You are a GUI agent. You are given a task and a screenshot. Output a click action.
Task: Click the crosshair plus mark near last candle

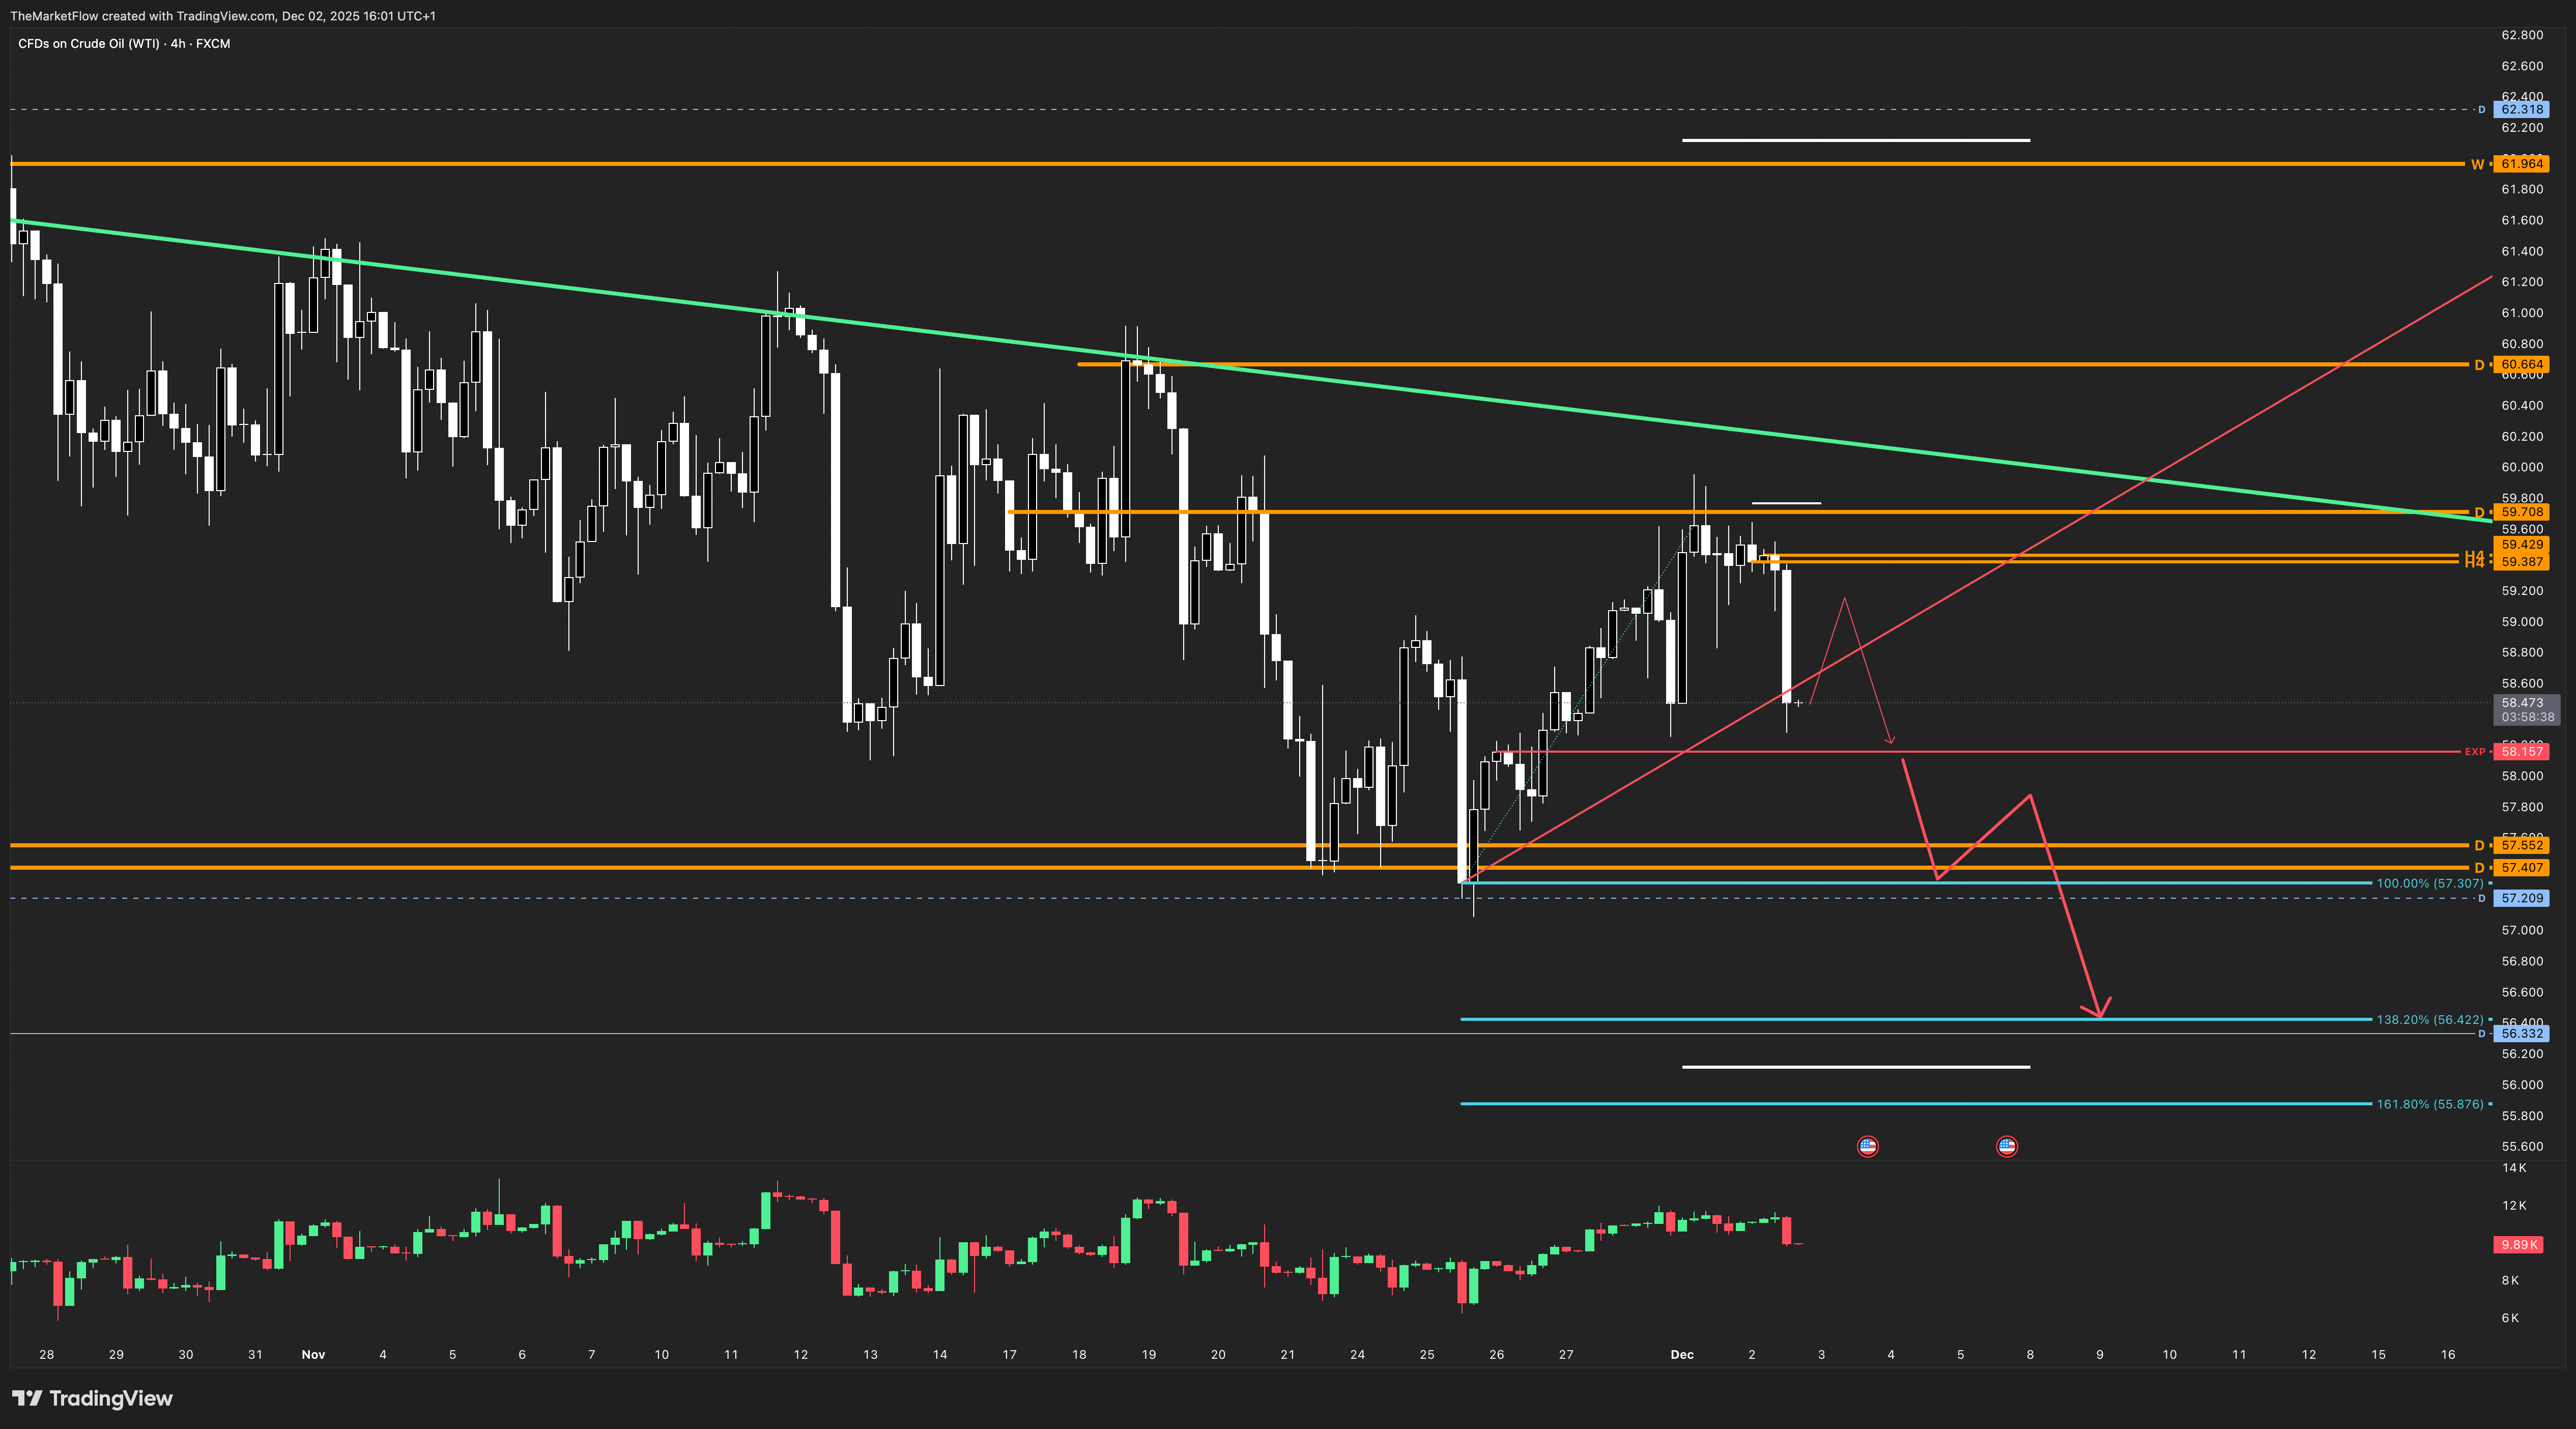[1798, 703]
